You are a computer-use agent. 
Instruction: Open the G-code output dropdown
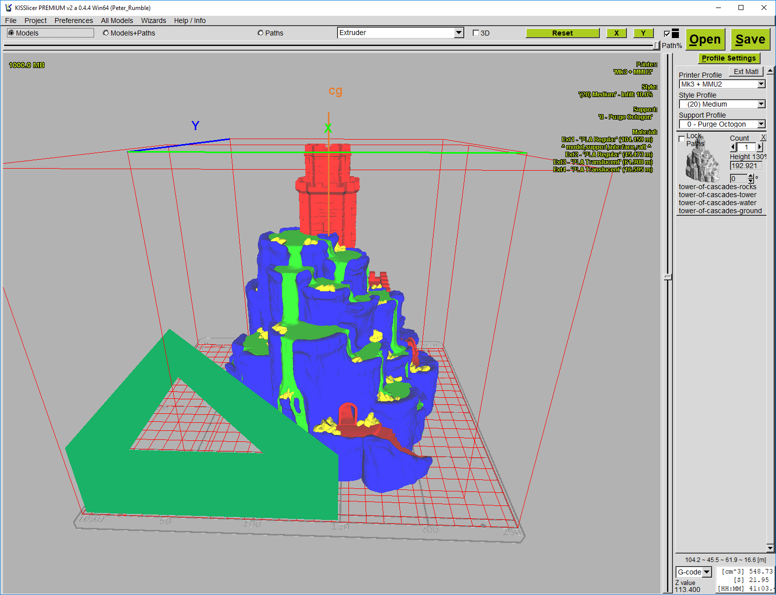[693, 572]
